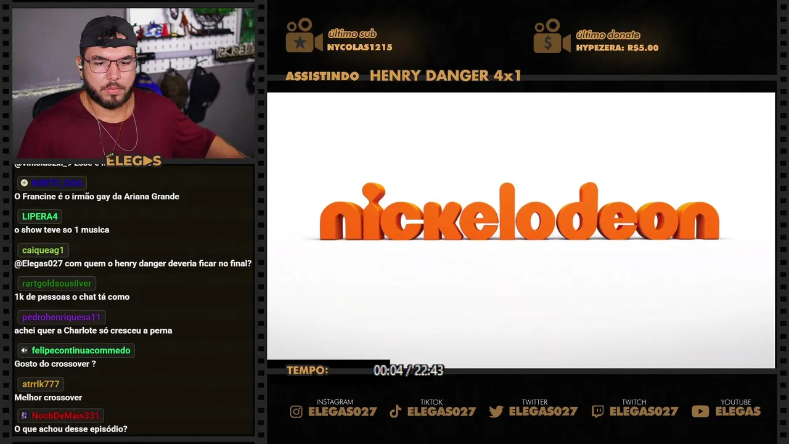
Task: Click the TEMPO: label
Action: click(307, 371)
